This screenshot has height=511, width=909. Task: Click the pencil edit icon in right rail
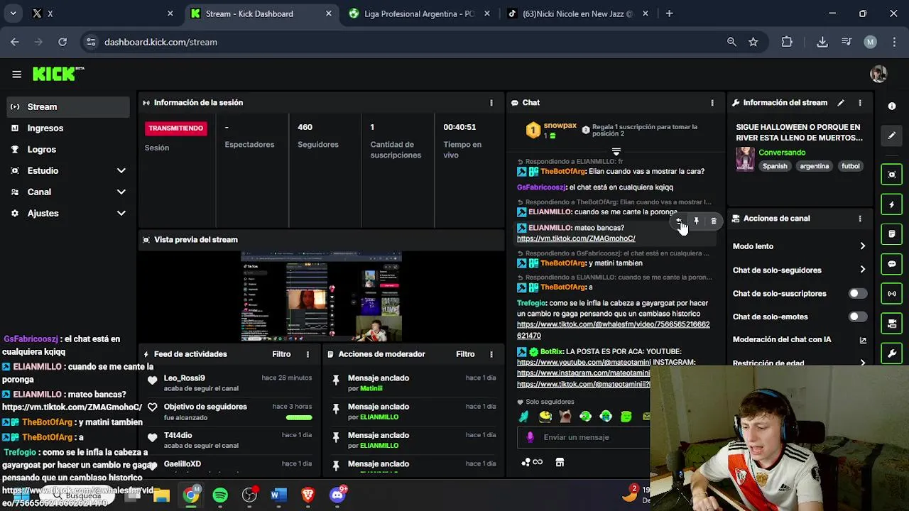coord(892,135)
